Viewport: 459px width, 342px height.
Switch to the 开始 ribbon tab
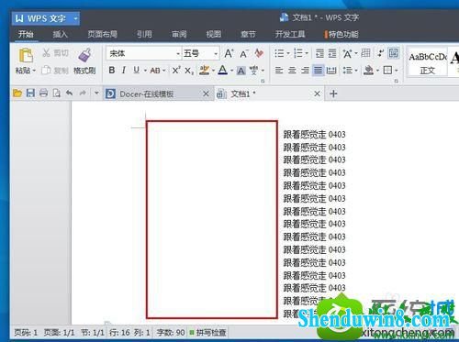pos(26,34)
